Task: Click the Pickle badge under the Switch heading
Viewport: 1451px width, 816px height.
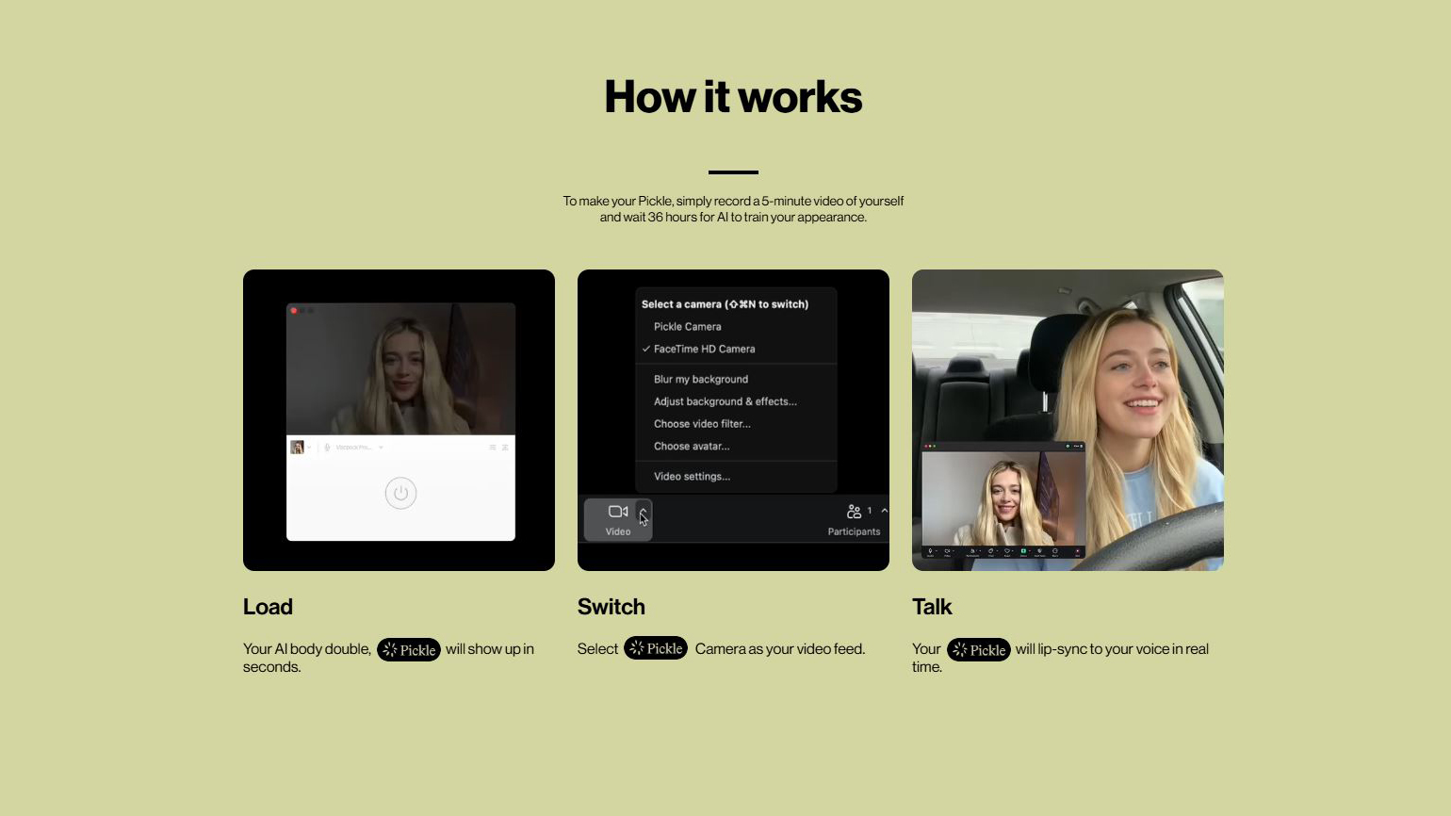Action: click(x=656, y=648)
